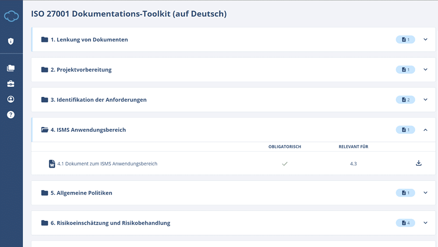Open the shield security icon in sidebar
The width and height of the screenshot is (438, 247).
(x=11, y=41)
